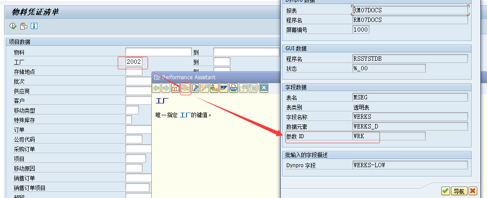The width and height of the screenshot is (487, 198).
Task: Click the back arrow in Performance Assistant
Action: [x=156, y=88]
